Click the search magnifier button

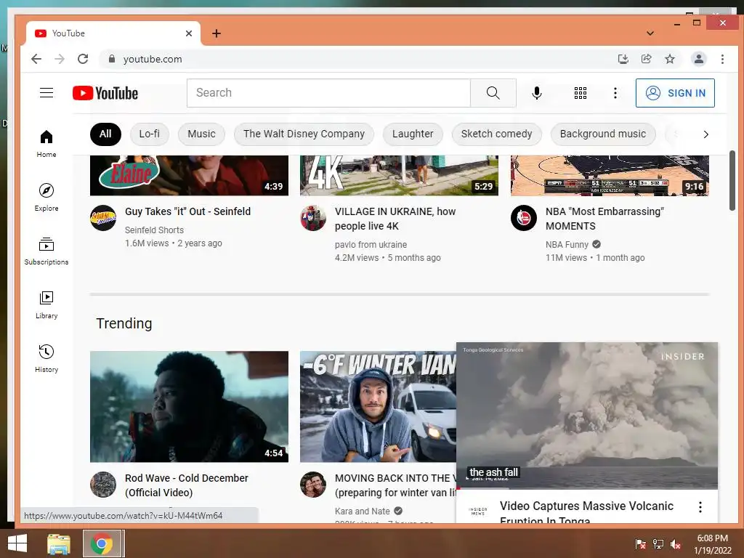click(493, 93)
